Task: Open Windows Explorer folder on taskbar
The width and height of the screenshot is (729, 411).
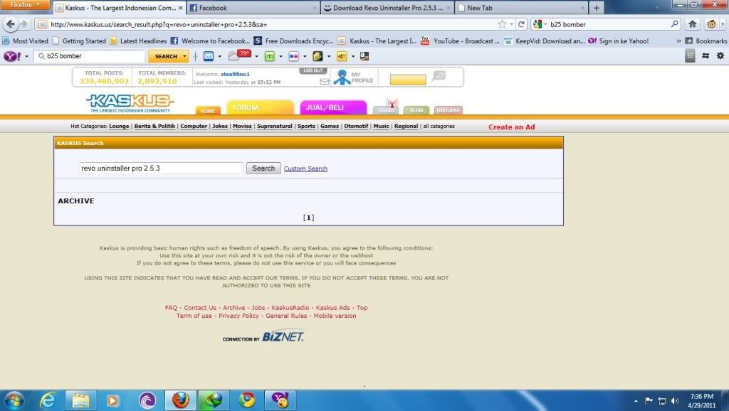Action: [x=80, y=400]
